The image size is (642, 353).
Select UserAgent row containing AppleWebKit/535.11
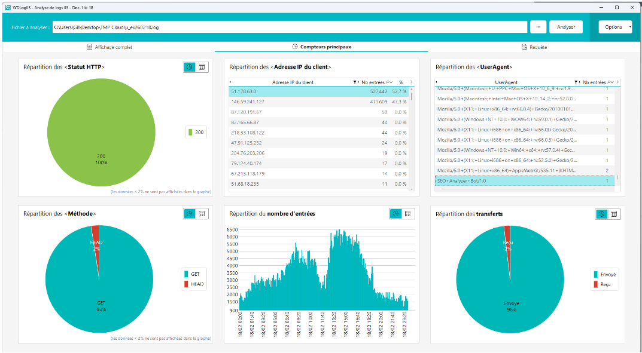[x=525, y=170]
